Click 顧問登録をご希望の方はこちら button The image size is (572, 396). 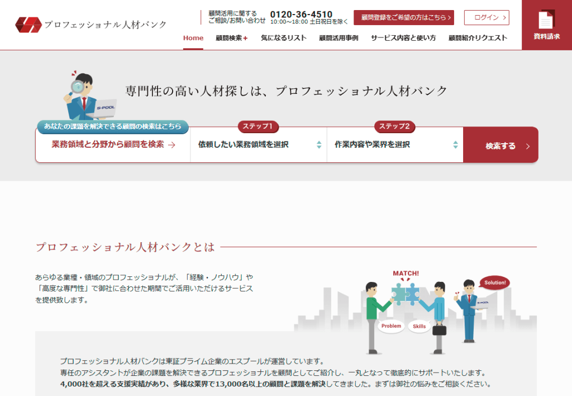pos(403,17)
